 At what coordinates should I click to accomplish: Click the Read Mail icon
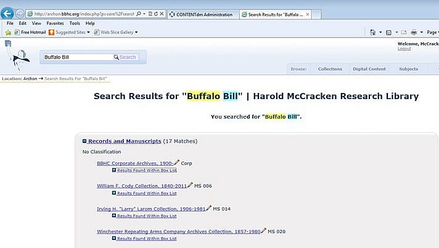coord(404,33)
